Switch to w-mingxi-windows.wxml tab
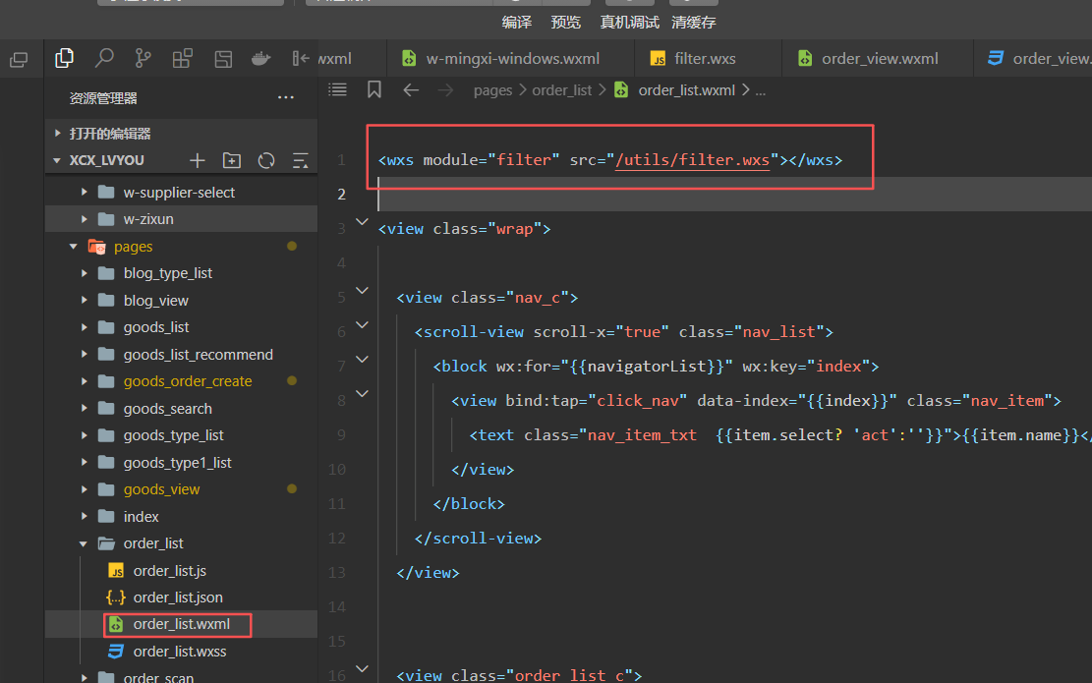Image resolution: width=1092 pixels, height=683 pixels. point(512,59)
